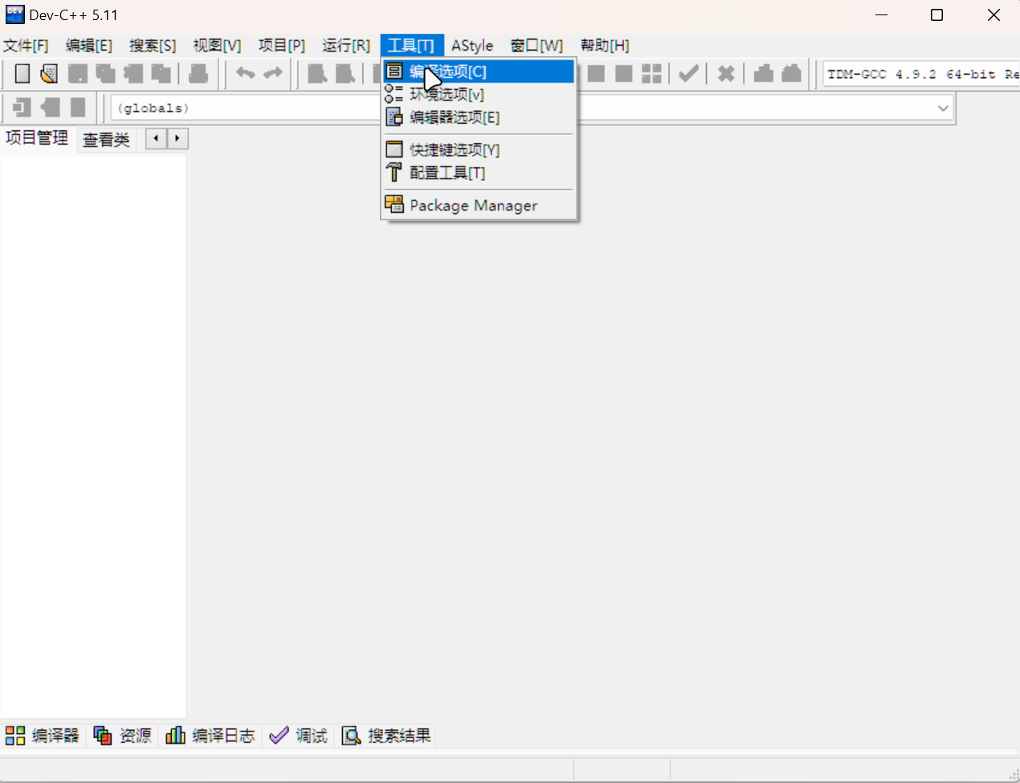The height and width of the screenshot is (783, 1020).
Task: Click the X Stop Execution toolbar icon
Action: tap(726, 74)
